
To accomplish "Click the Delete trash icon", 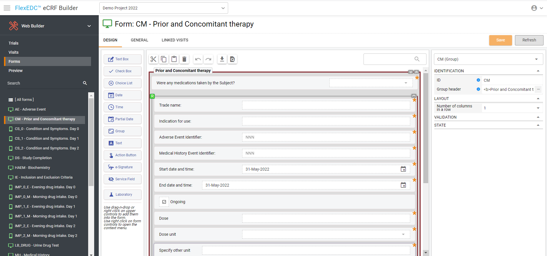I will click(x=184, y=59).
